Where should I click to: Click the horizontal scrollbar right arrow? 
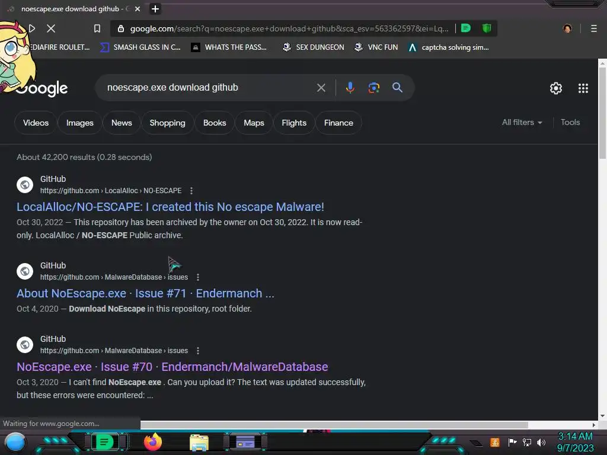(594, 425)
